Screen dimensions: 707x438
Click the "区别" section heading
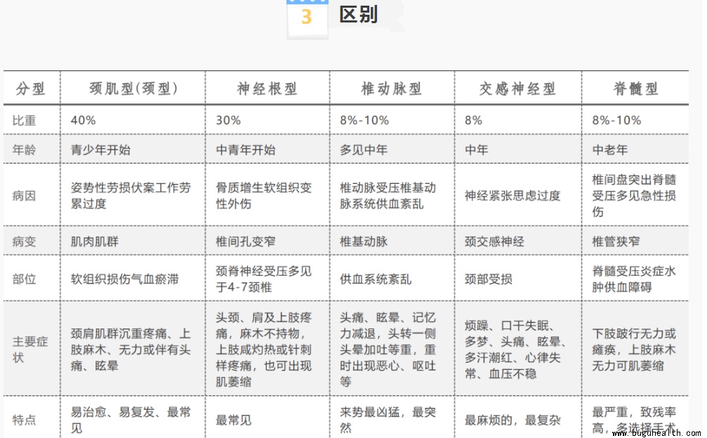pyautogui.click(x=358, y=15)
